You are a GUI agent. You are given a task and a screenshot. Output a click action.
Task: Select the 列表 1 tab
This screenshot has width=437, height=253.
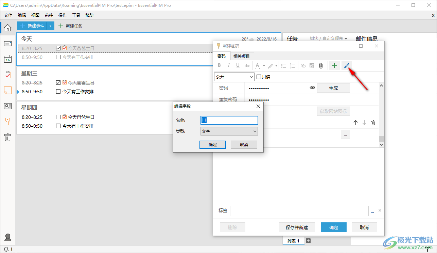click(293, 241)
